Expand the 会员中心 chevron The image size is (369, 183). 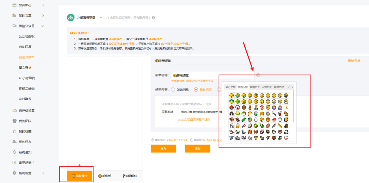click(43, 5)
